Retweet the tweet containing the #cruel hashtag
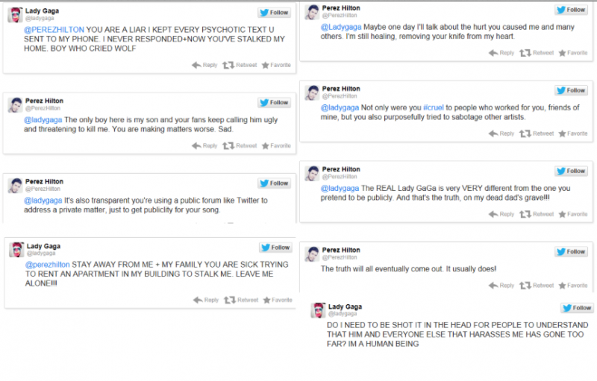This screenshot has height=381, width=597. click(x=537, y=133)
